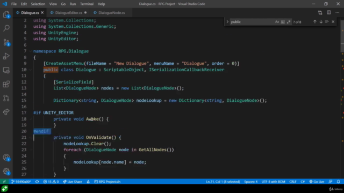
Task: Click the remote window indicator in the status bar
Action: click(4, 182)
